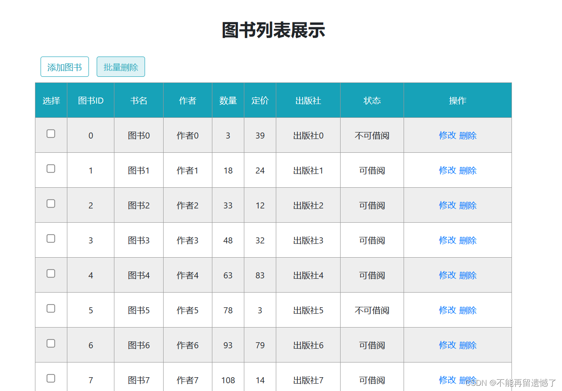This screenshot has height=391, width=562.
Task: Select 修改 in 图书4 row
Action: coord(448,275)
